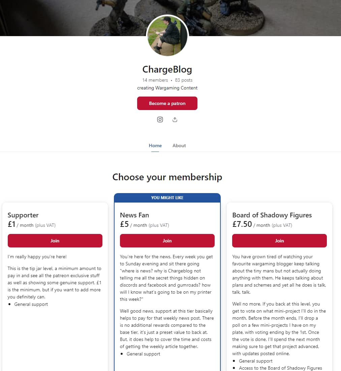Select the Home tab
This screenshot has height=371, width=341.
click(x=155, y=145)
